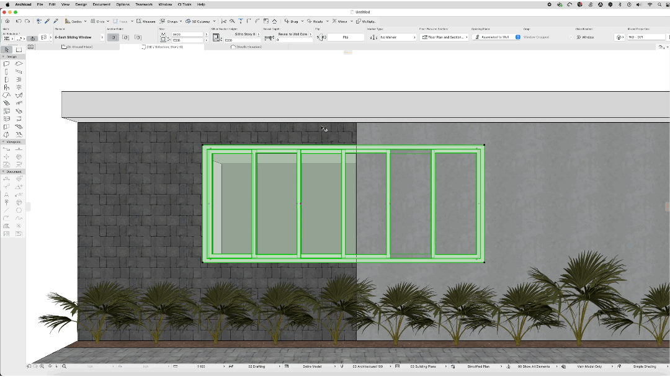Select the Text tool in the toolbox
Screen dimensions: 670x377
pos(6,195)
